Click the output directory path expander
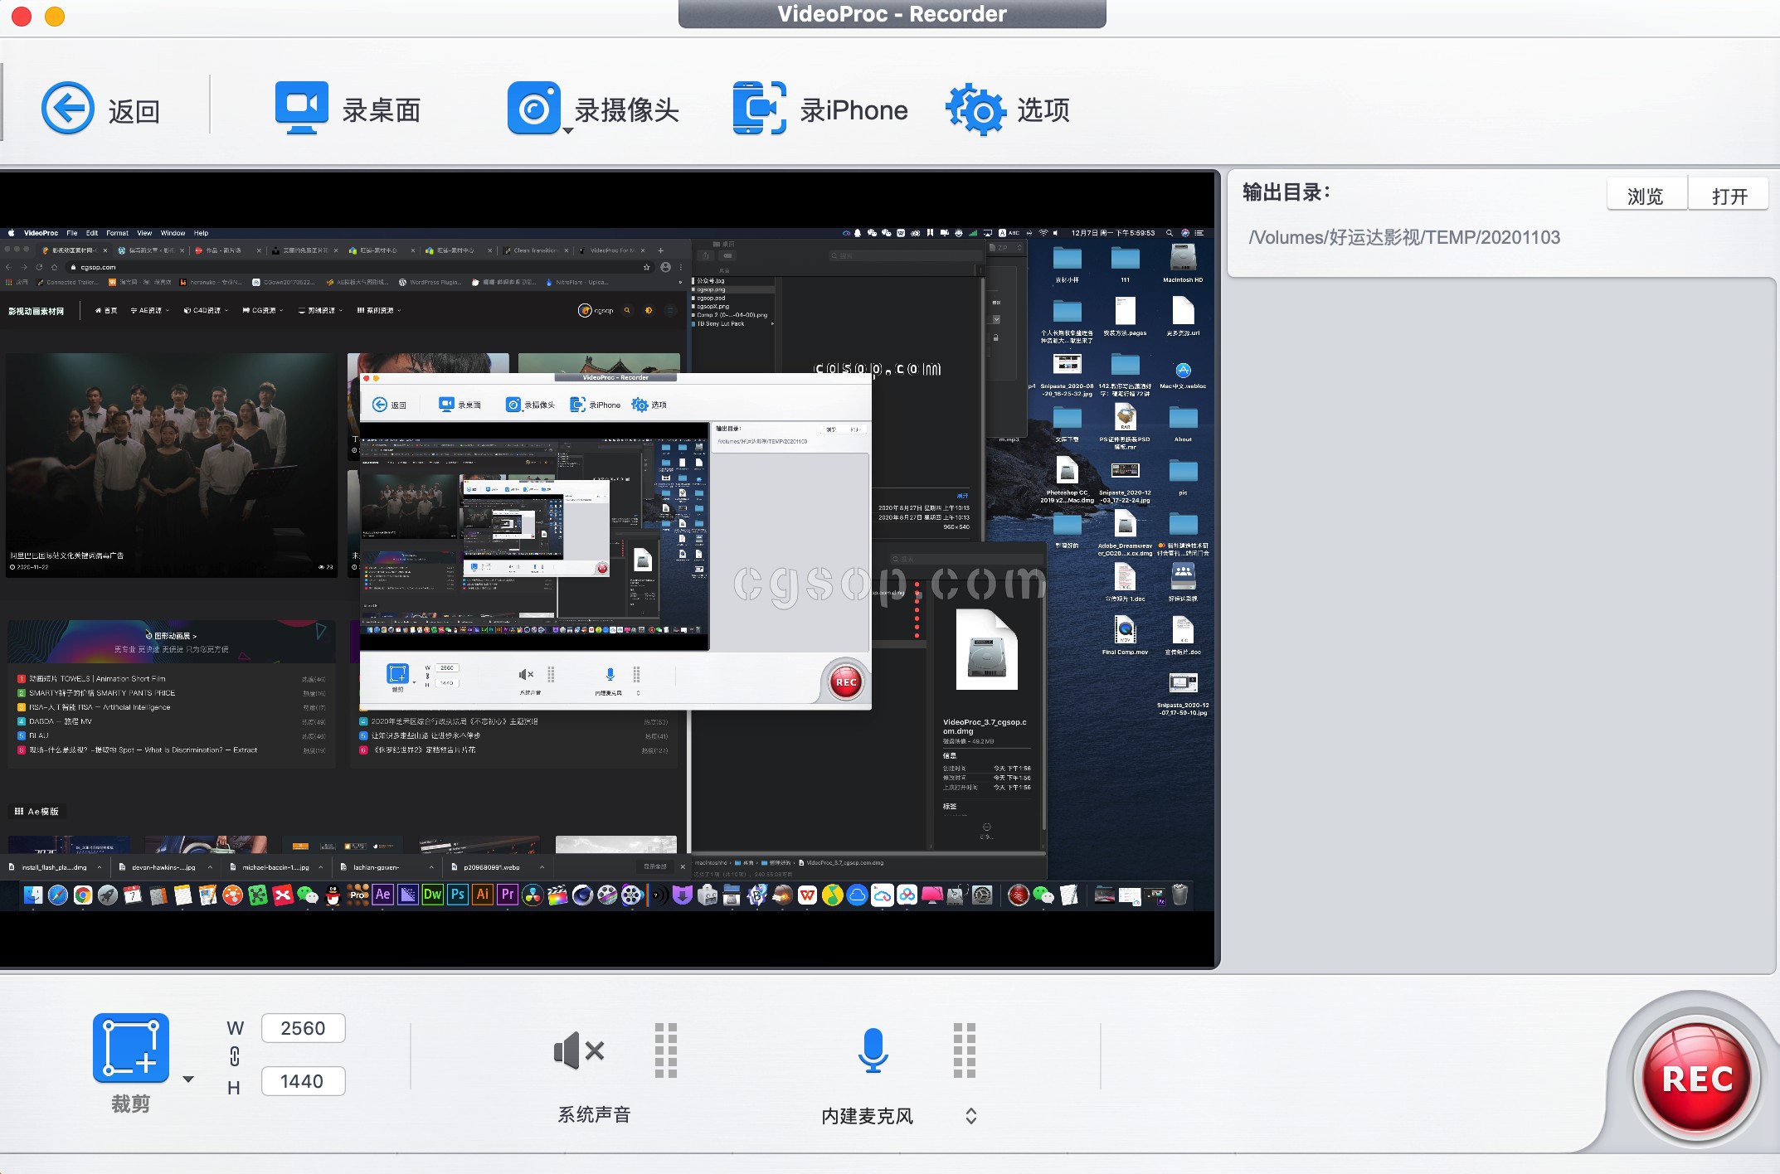 pos(1405,237)
